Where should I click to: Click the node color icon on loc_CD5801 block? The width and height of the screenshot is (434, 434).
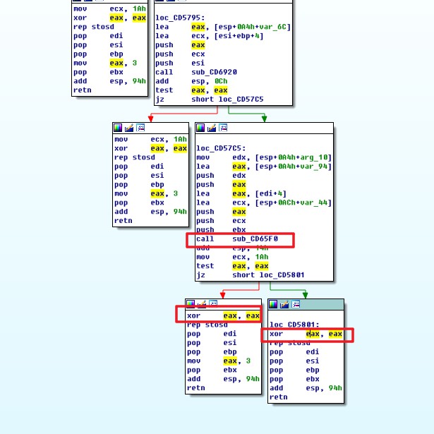pos(273,304)
